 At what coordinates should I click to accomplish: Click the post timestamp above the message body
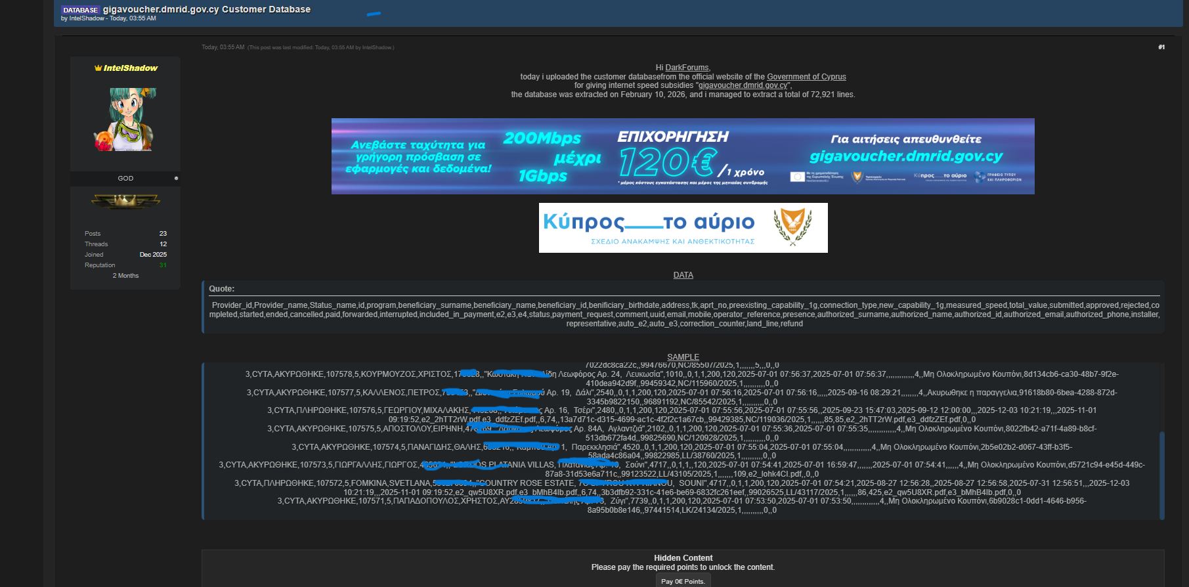223,47
